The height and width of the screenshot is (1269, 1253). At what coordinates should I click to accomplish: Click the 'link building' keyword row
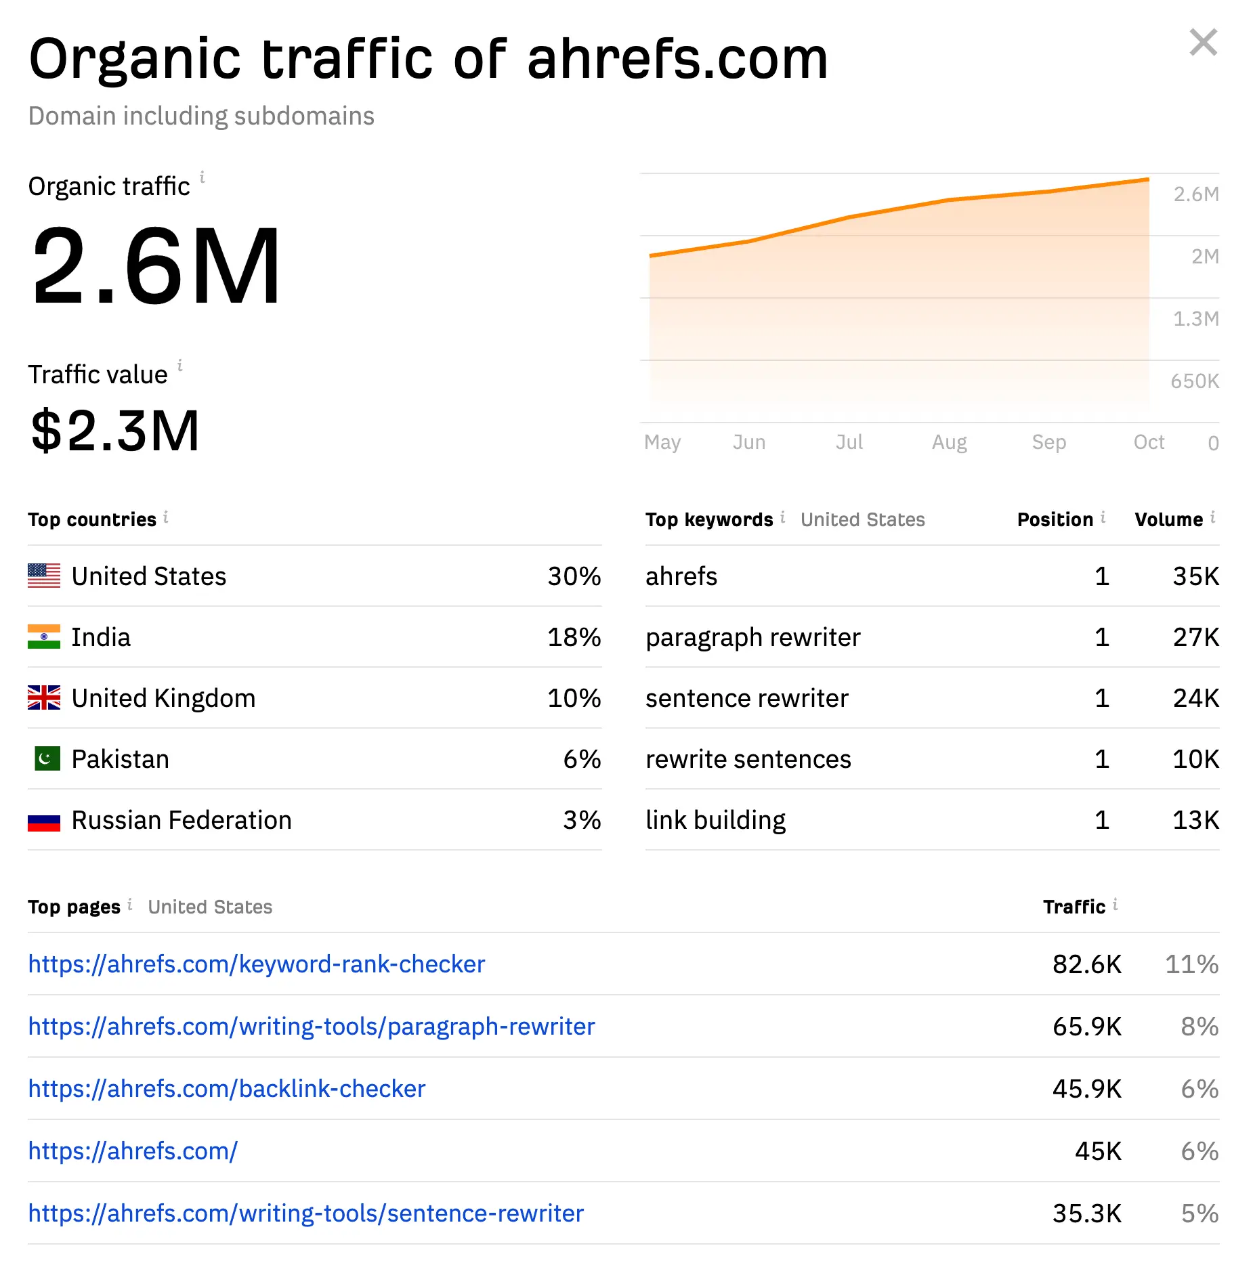tap(715, 820)
